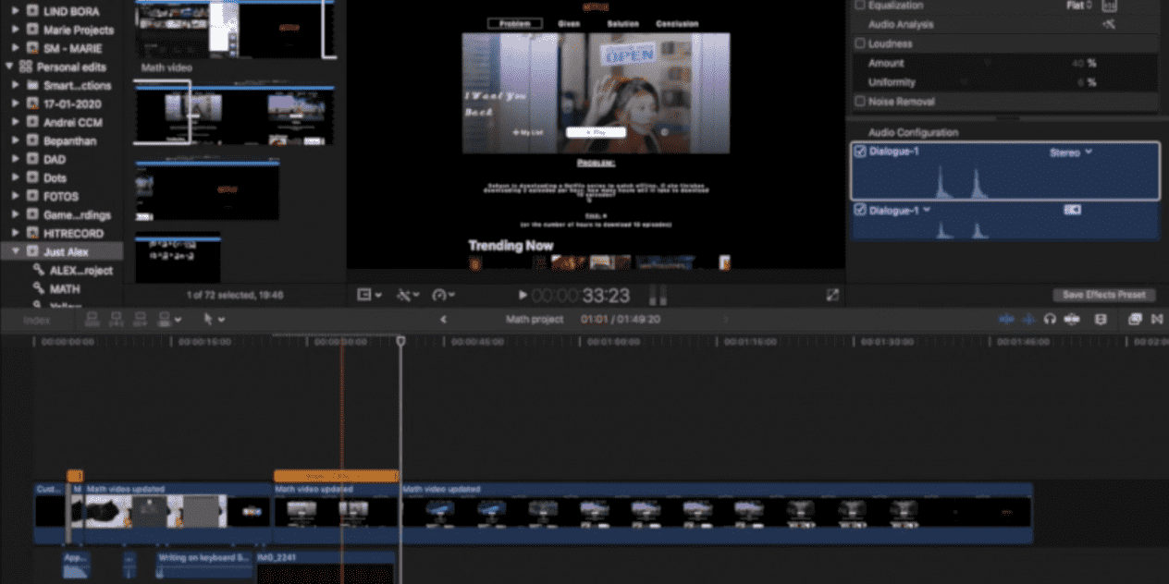Go back in timeline history arrow
Viewport: 1169px width, 584px height.
[443, 320]
